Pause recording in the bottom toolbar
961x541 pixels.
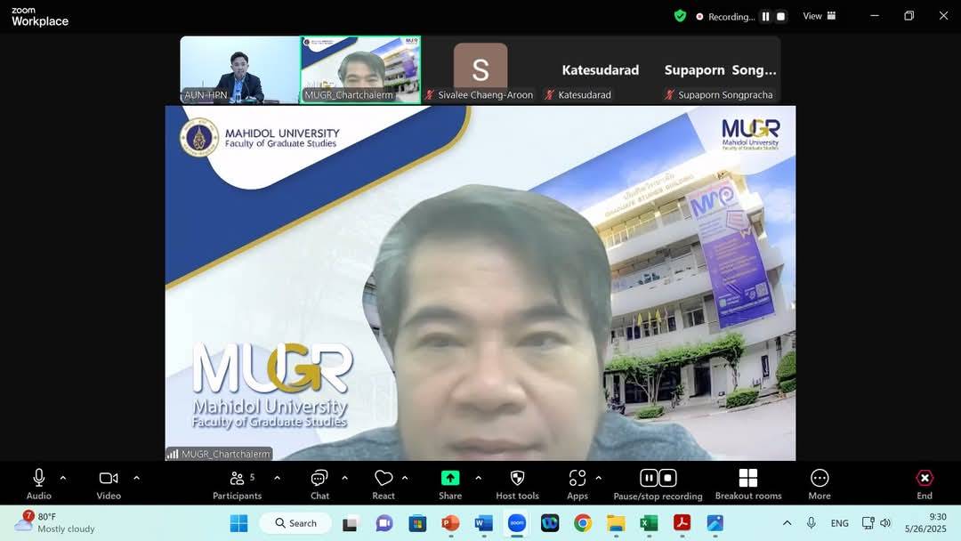(x=649, y=478)
